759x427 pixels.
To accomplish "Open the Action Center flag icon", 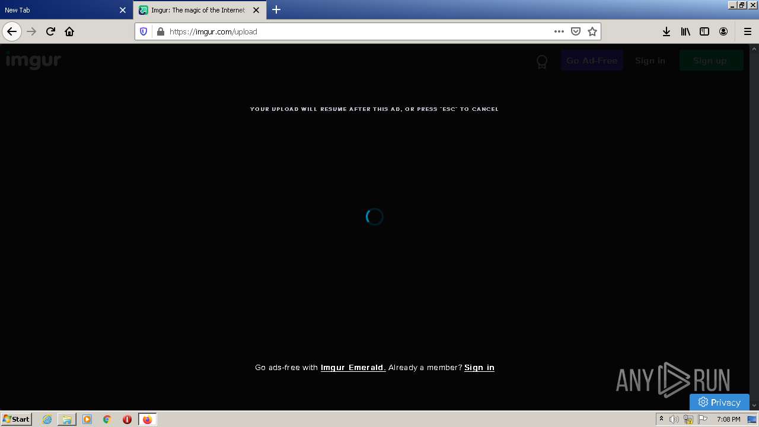I will [x=703, y=419].
